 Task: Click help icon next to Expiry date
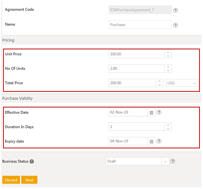159,141
